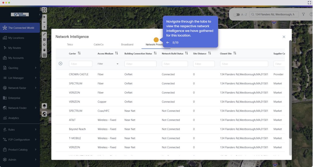Viewport: 313px width, 167px height.
Task: Switch to the Telco tab
Action: [x=70, y=45]
